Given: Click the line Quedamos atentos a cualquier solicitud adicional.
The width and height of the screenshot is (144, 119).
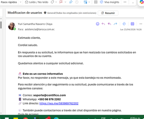Looking at the screenshot, I should tap(51, 63).
